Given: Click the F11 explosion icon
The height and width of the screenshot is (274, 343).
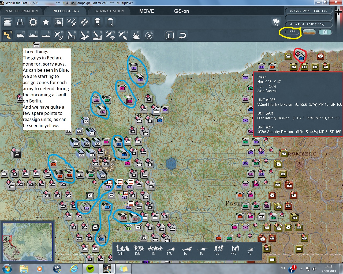Looking at the screenshot, I should 136,35.
